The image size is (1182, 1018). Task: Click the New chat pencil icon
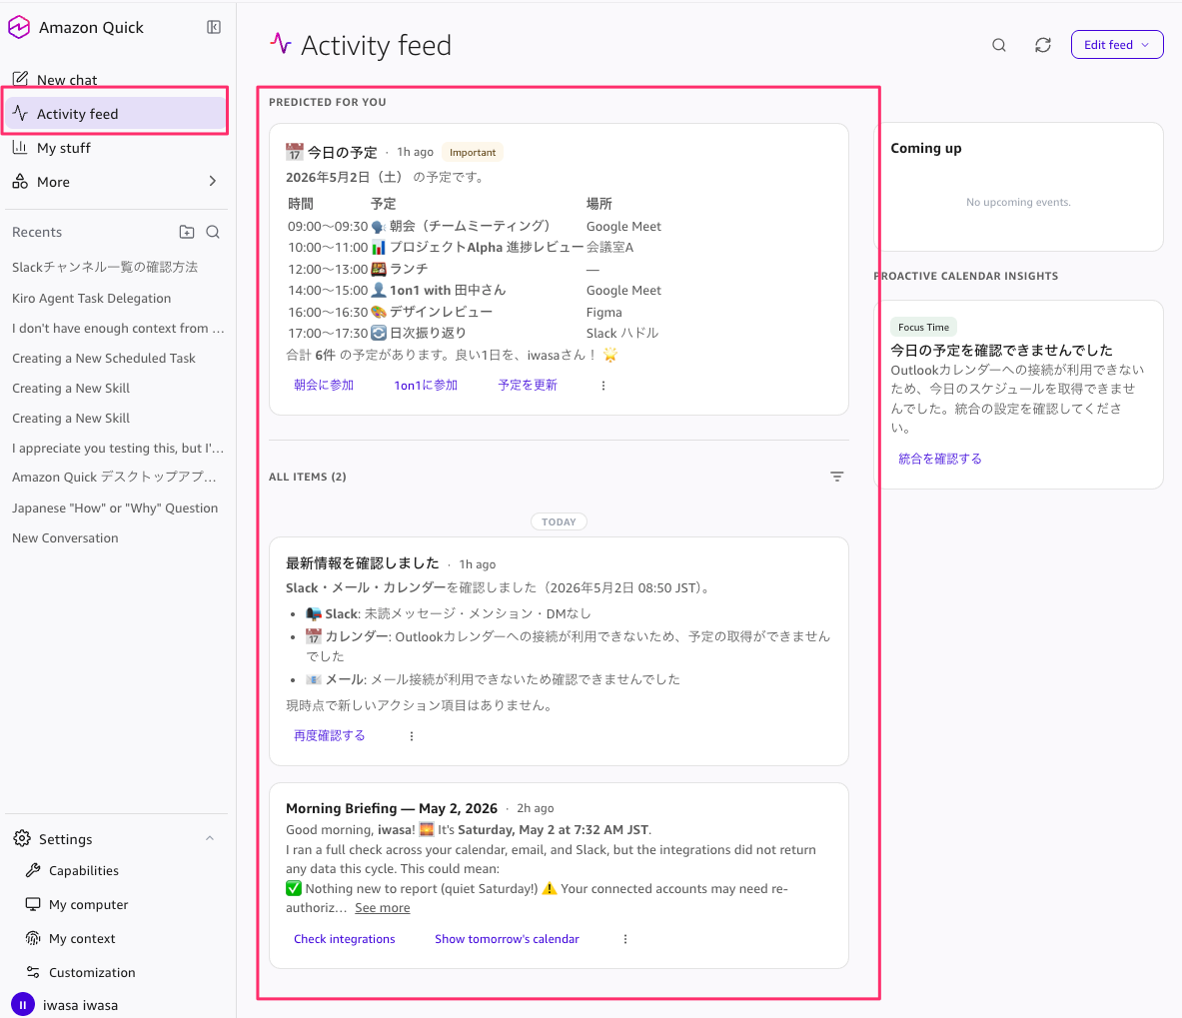[x=20, y=79]
